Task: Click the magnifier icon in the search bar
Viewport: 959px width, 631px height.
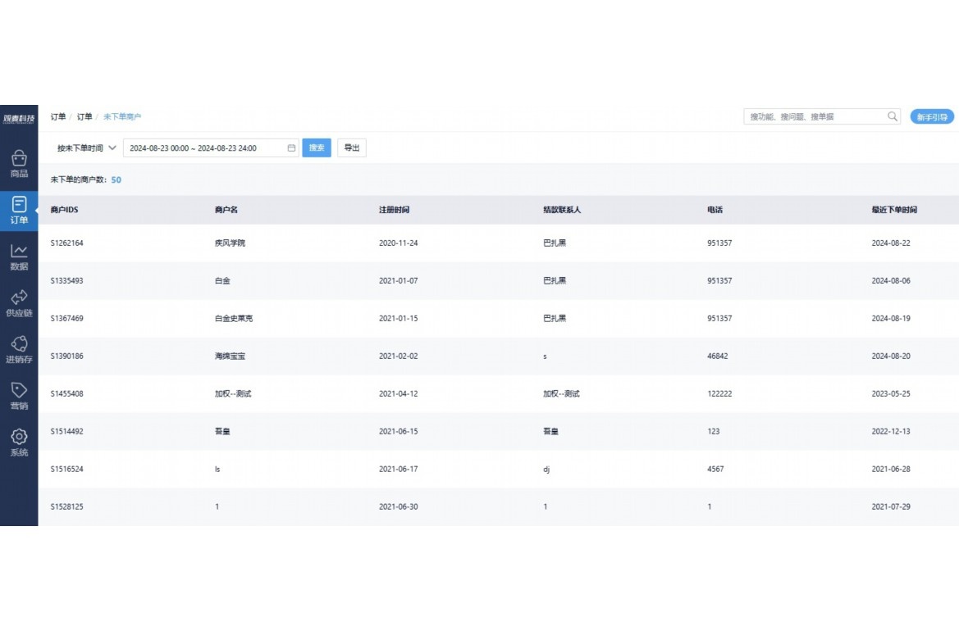Action: [x=892, y=116]
